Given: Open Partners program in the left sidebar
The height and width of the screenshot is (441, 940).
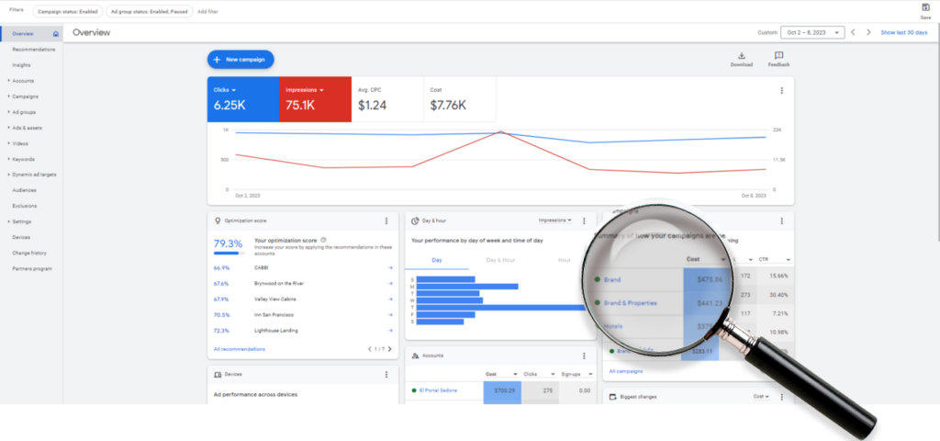Looking at the screenshot, I should point(32,269).
